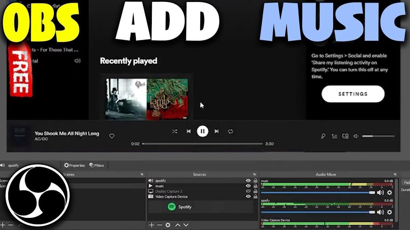Open the Spotify play queue icon
Image resolution: width=410 pixels, height=230 pixels.
point(334,136)
